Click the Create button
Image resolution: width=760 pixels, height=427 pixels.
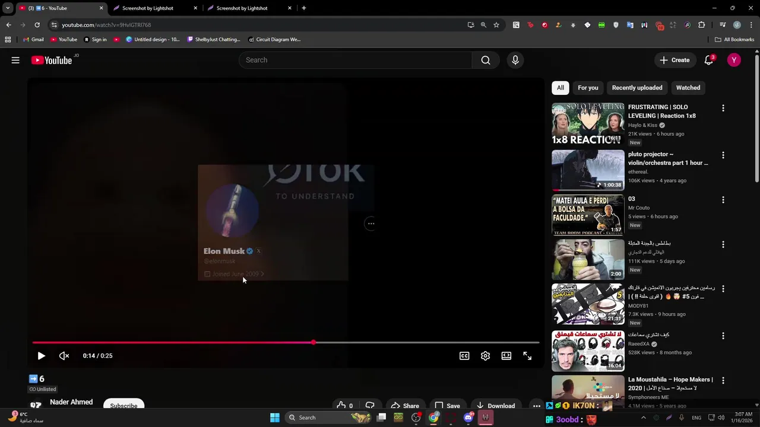coord(674,60)
